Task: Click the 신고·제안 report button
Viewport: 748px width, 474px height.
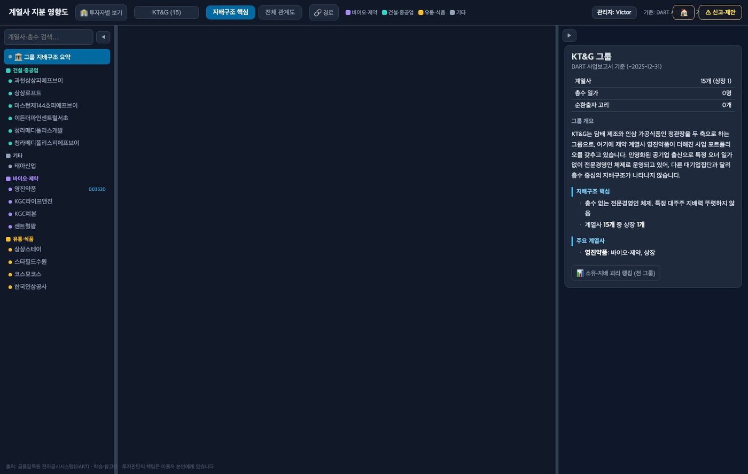Action: coord(720,12)
